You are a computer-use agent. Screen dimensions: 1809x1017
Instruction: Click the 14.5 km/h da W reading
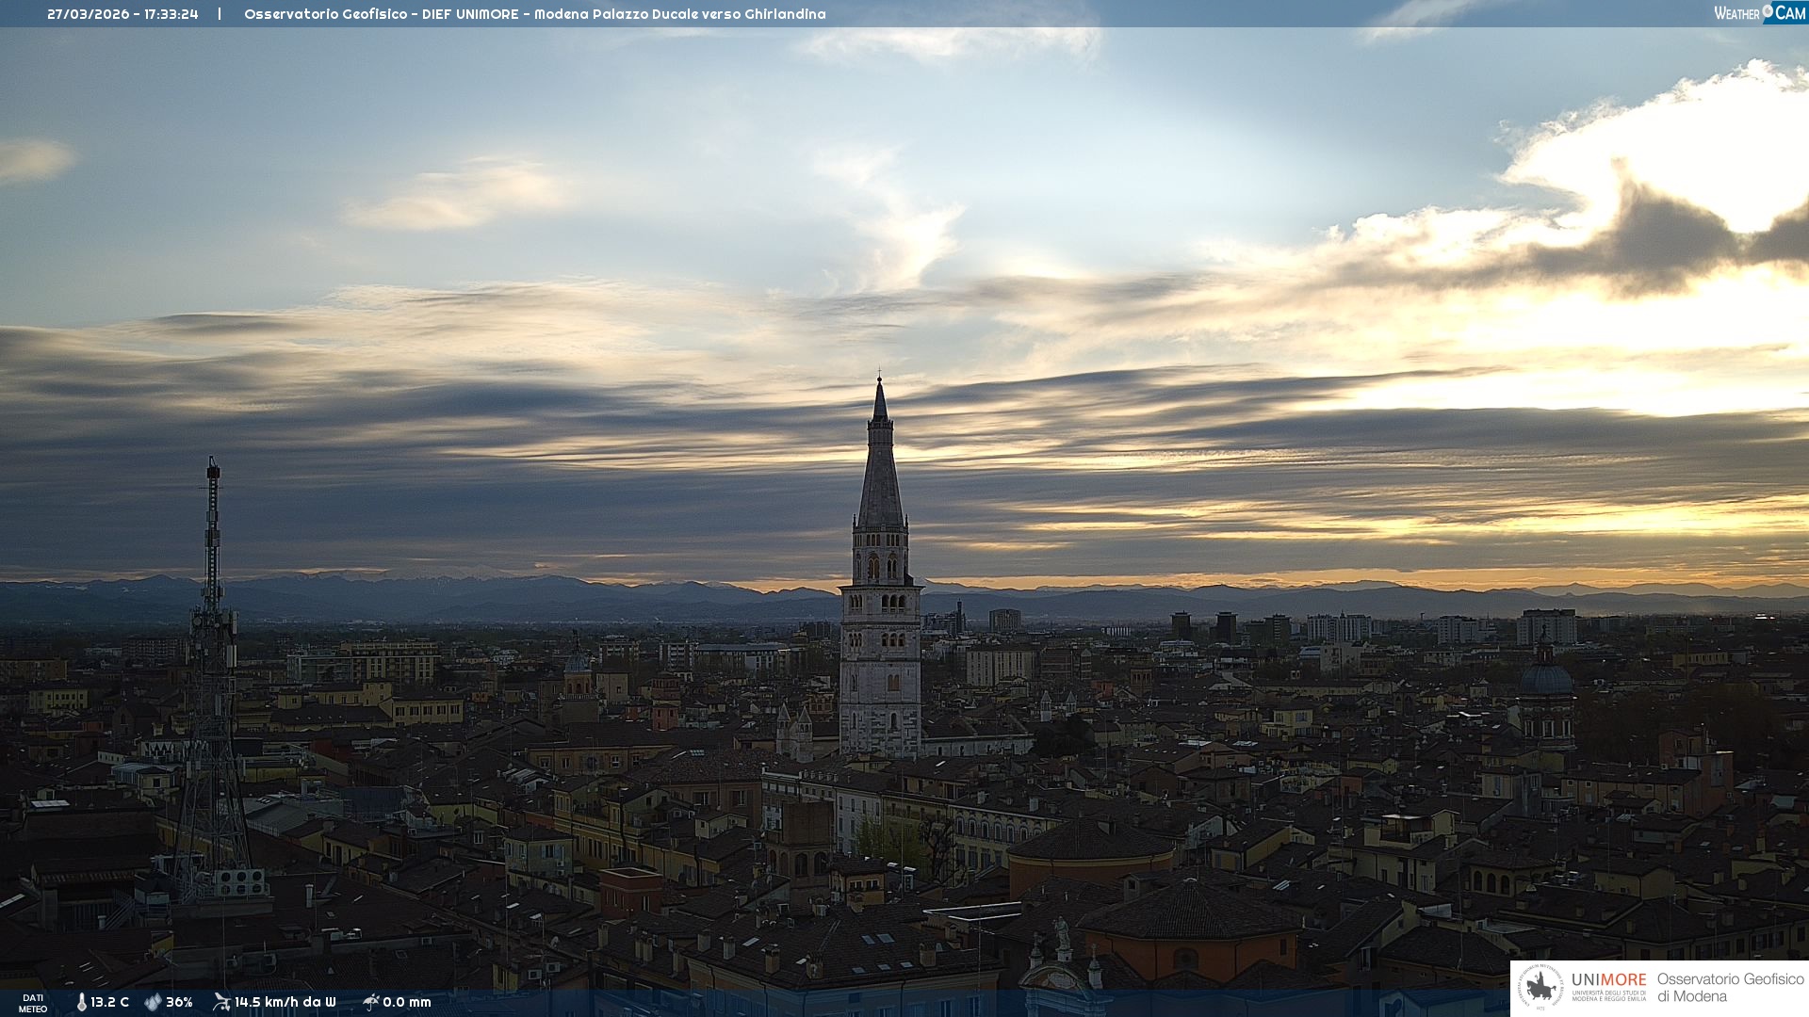(285, 1002)
